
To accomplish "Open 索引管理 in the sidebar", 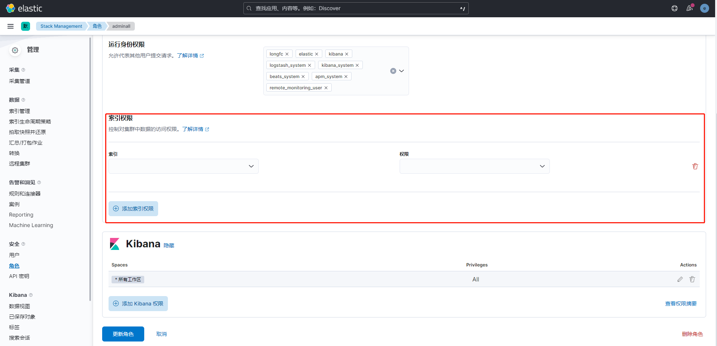I will 20,111.
